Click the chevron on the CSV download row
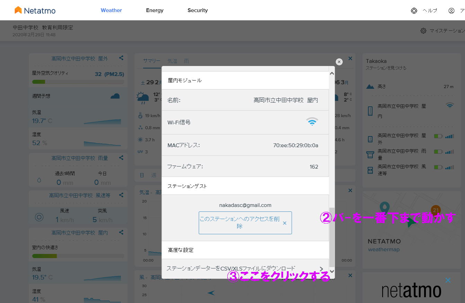The height and width of the screenshot is (303, 465). [321, 269]
